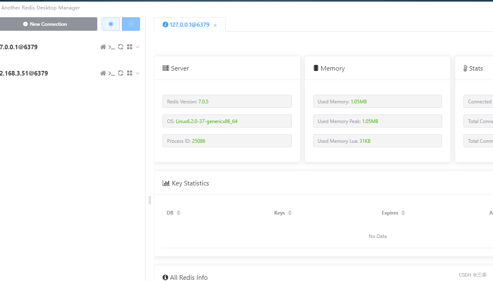
Task: Close the 127.0.0.1@6379 tab
Action: [215, 25]
